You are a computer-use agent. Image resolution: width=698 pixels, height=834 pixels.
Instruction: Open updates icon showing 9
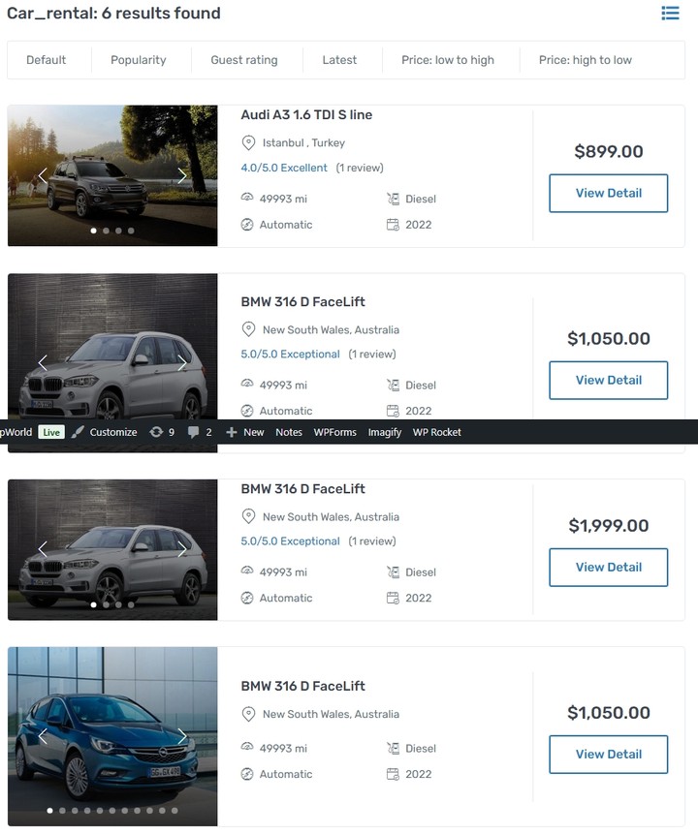[162, 432]
